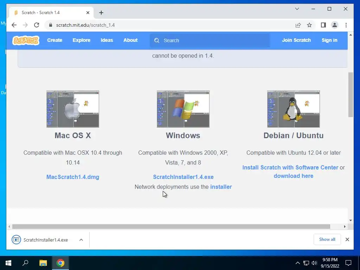Screen dimensions: 360x270
Task: Click the horizontal scrollbar thumb
Action: pos(171,227)
